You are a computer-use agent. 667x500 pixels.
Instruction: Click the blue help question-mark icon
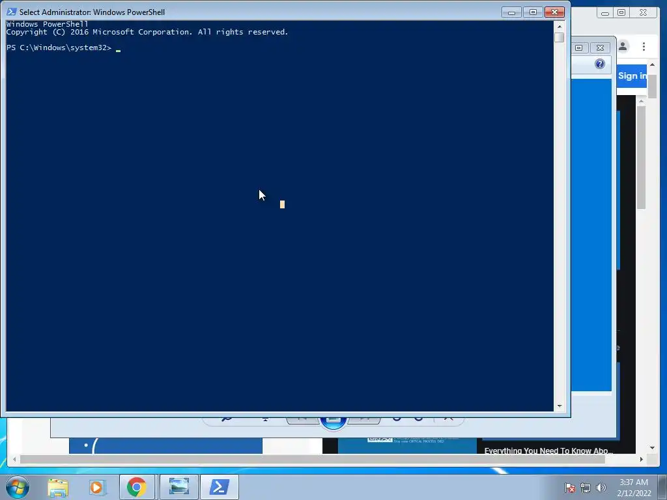600,64
